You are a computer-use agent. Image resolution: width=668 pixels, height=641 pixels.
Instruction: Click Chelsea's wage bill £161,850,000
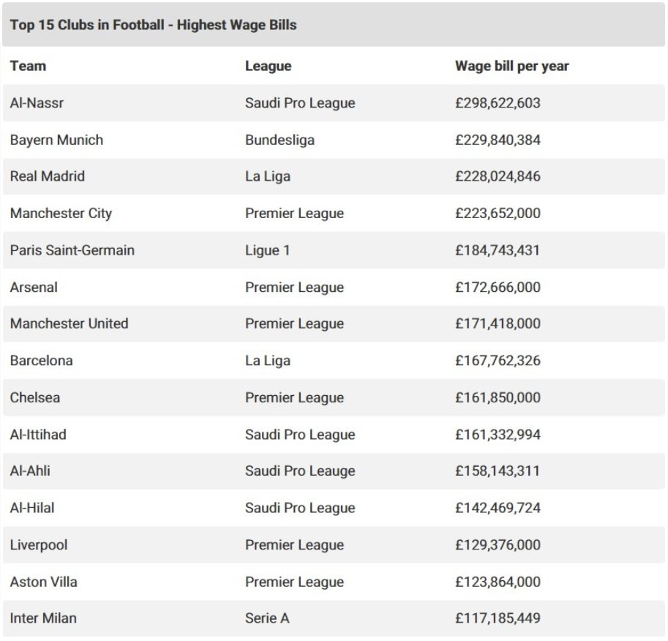498,397
